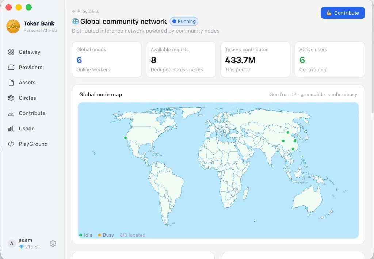Click the Global node map heading
Viewport: 374px width, 259px height.
click(101, 95)
